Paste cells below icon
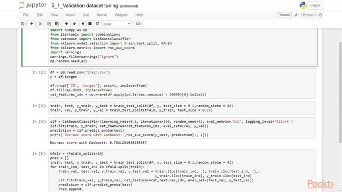Image resolution: width=342 pixels, height=192 pixels. coord(57,23)
